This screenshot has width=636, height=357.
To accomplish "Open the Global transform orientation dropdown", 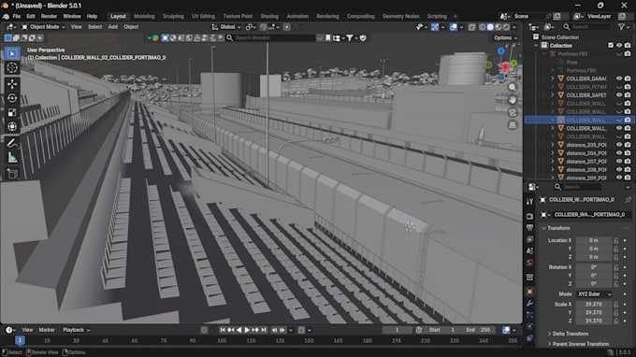I will 226,27.
